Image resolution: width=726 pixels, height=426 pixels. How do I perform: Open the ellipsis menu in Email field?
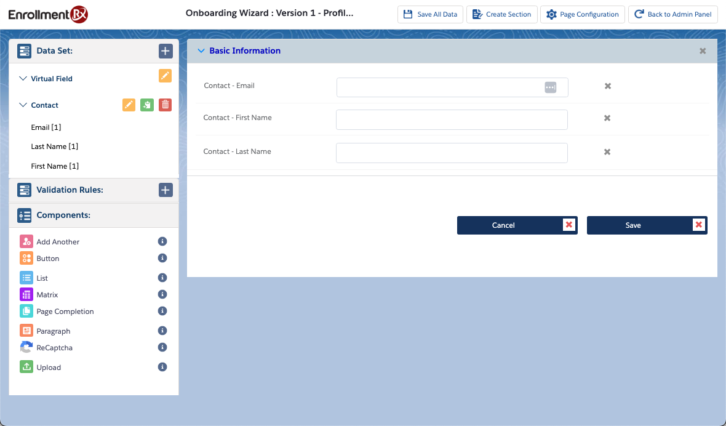[550, 87]
